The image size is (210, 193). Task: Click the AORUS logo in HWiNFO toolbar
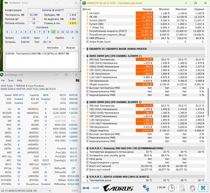pos(118,188)
